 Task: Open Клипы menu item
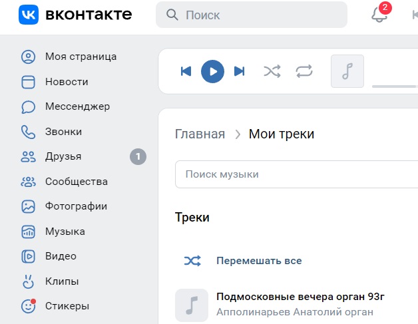[62, 281]
